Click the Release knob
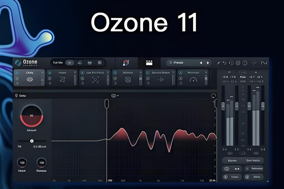The width and height of the screenshot is (284, 189). coord(42,163)
